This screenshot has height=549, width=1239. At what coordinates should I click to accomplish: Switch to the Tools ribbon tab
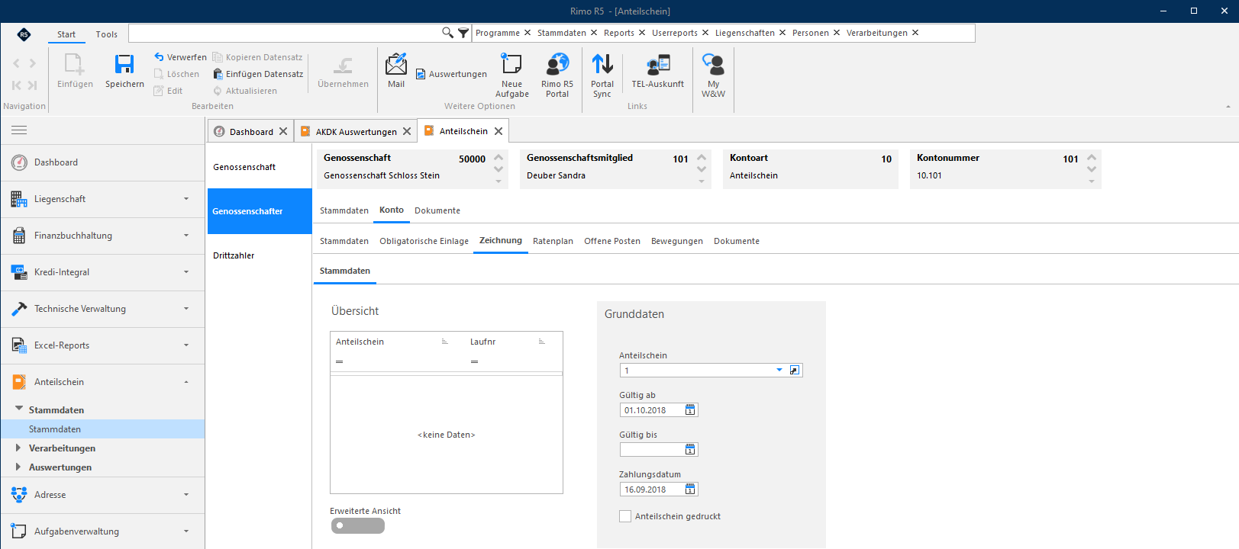[x=107, y=34]
